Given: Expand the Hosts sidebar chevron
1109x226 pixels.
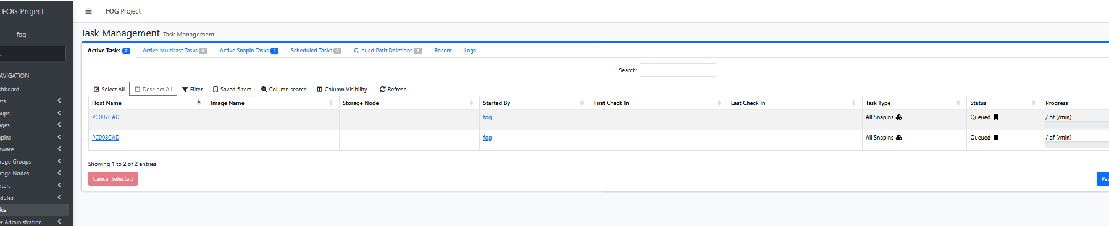Looking at the screenshot, I should pos(59,101).
